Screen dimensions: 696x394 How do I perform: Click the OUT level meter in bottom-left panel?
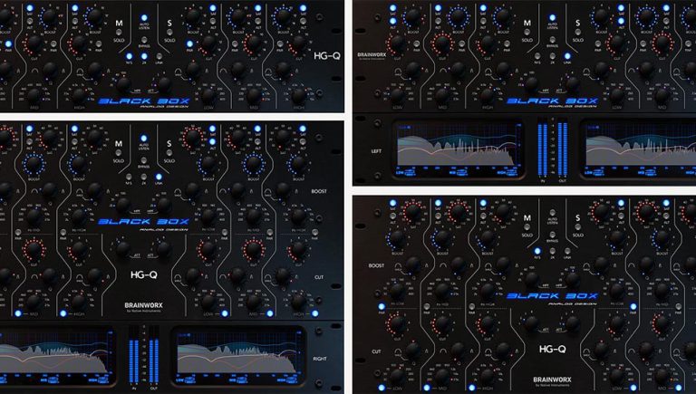[153, 361]
